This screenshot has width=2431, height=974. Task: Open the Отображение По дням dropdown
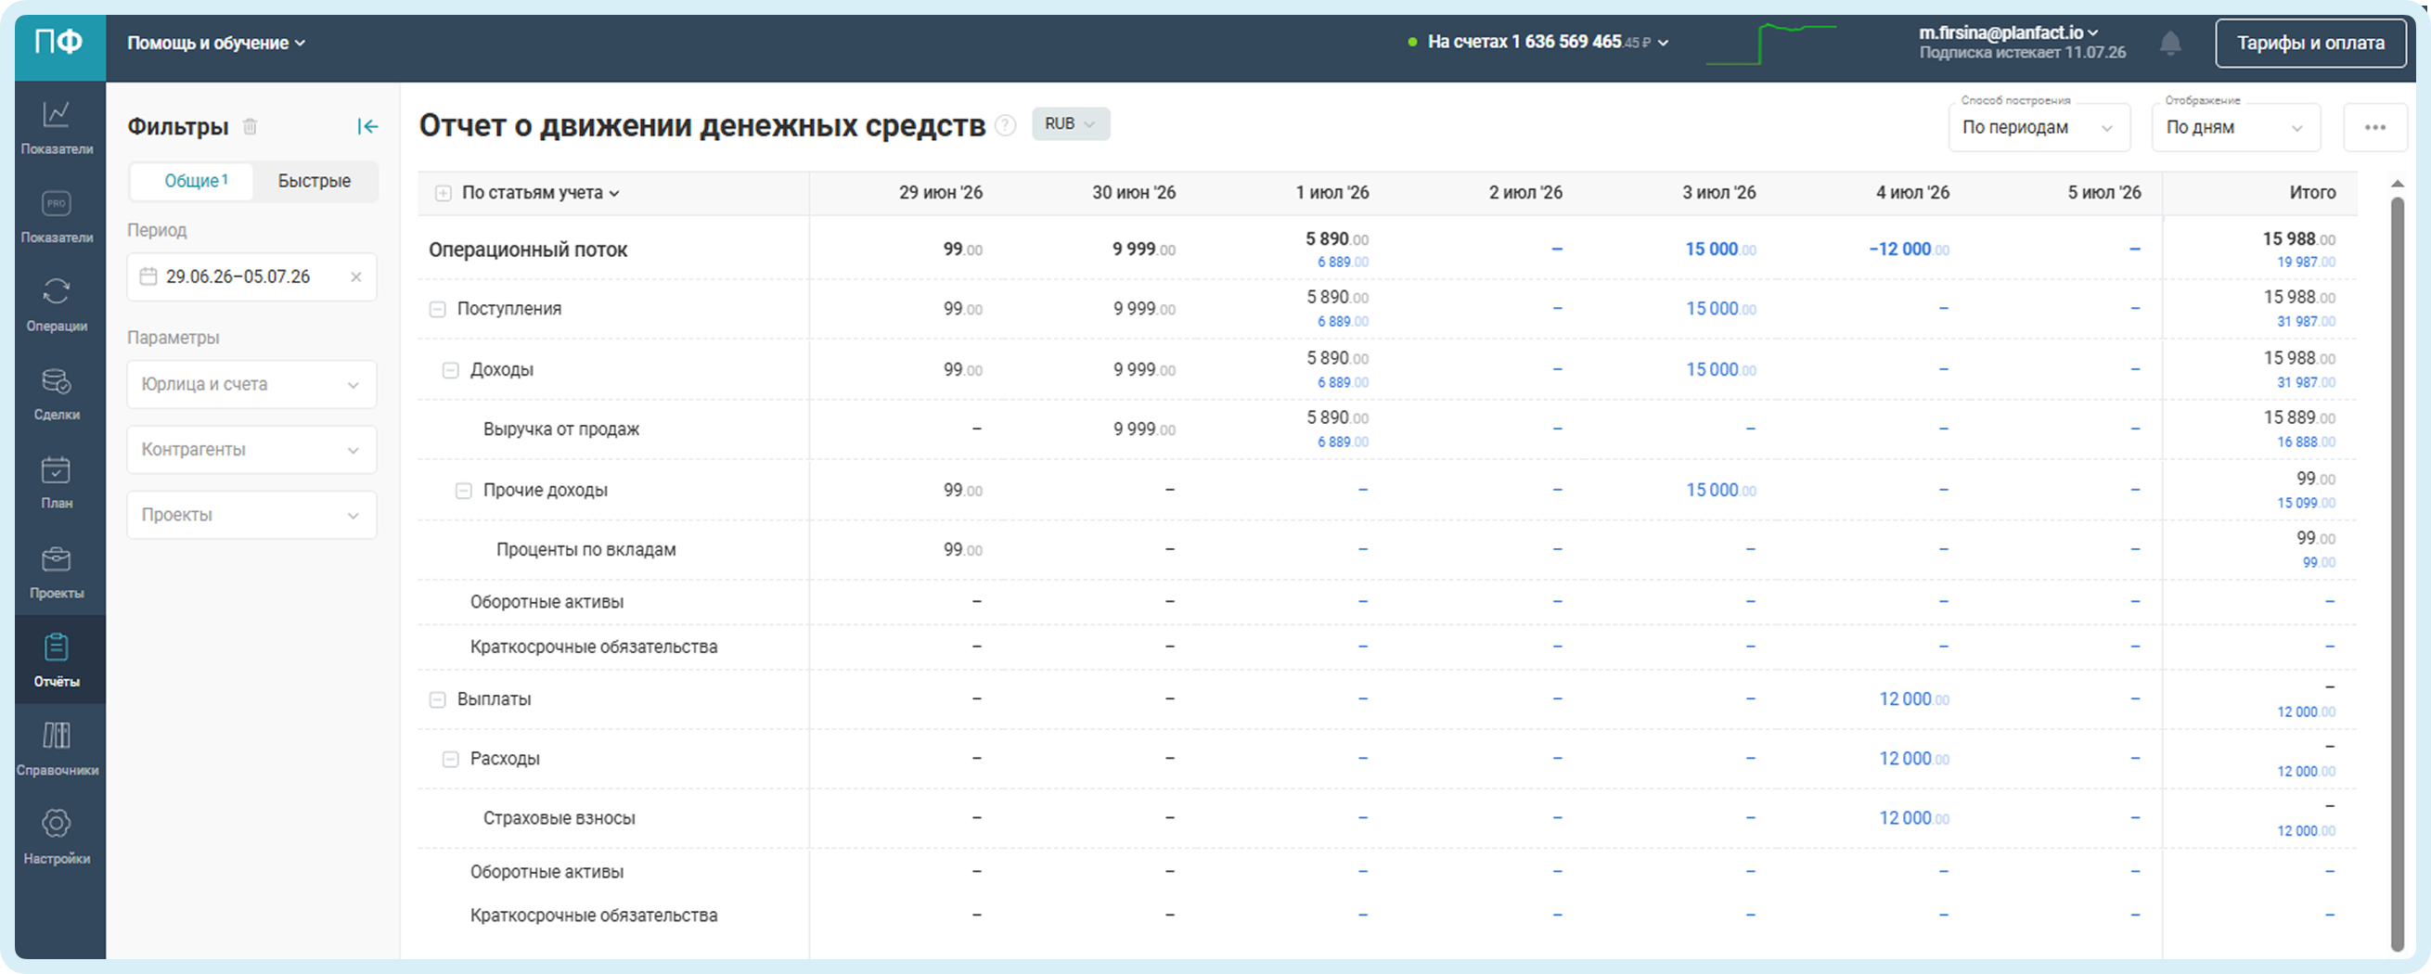(x=2235, y=127)
